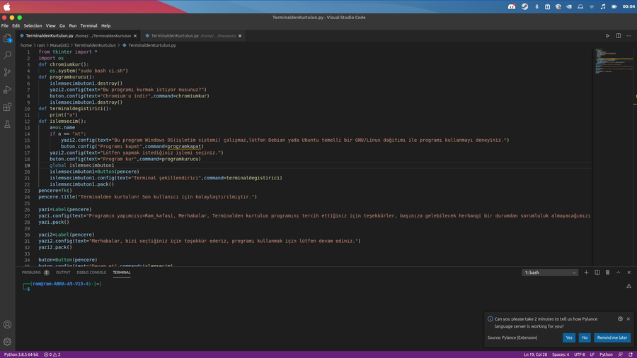This screenshot has width=637, height=358.
Task: Open the Source Control view
Action: click(8, 72)
